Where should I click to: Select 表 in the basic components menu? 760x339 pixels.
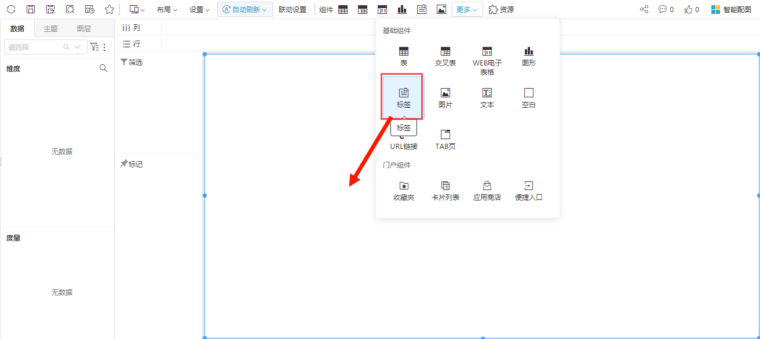404,56
